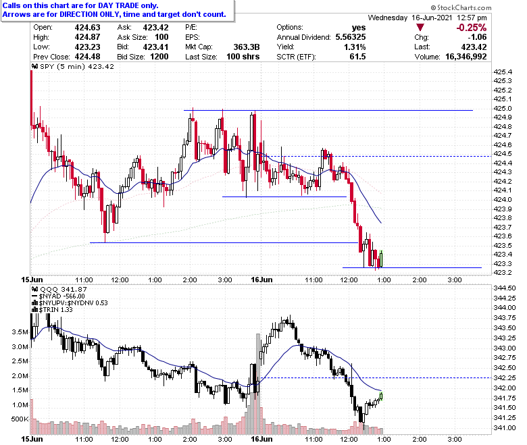Click the latest green-highlighted QQQ candle
Viewport: 527px width, 445px height.
pyautogui.click(x=381, y=396)
